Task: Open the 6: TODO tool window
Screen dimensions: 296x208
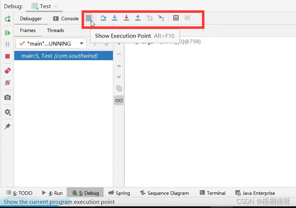Action: pos(19,193)
